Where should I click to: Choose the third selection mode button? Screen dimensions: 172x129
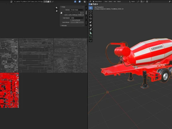coord(94,4)
